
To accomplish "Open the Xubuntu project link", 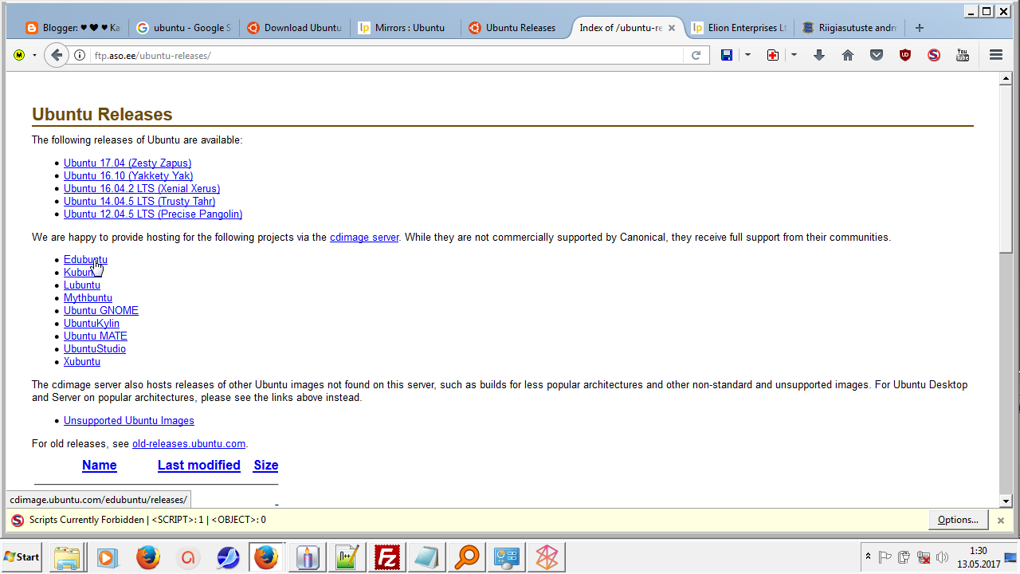I will (x=82, y=362).
